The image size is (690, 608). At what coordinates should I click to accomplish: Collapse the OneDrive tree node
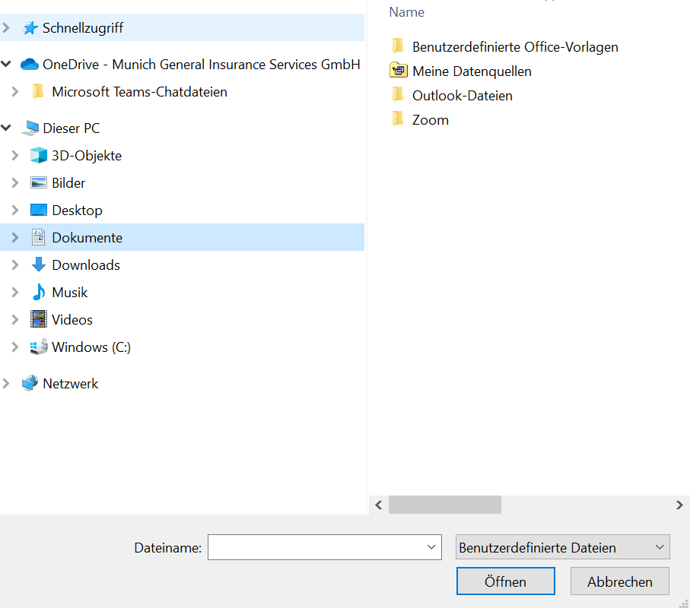click(x=6, y=64)
